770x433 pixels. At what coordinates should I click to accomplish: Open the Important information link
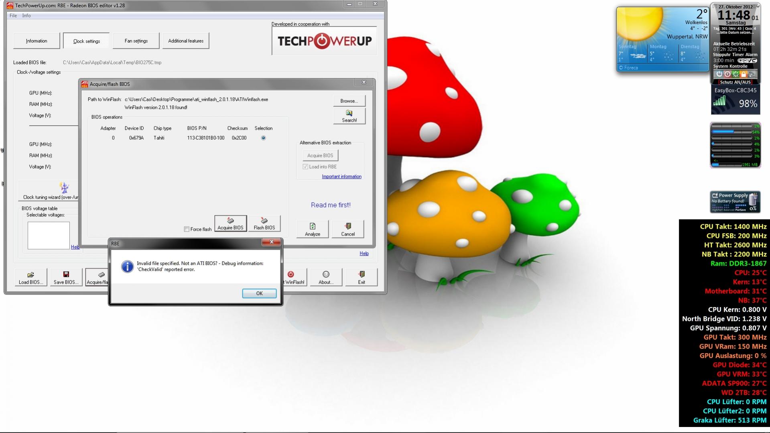pos(341,177)
